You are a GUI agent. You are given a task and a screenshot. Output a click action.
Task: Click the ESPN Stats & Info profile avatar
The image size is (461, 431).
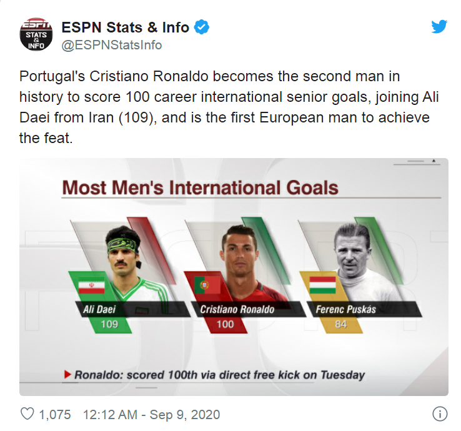(x=37, y=35)
